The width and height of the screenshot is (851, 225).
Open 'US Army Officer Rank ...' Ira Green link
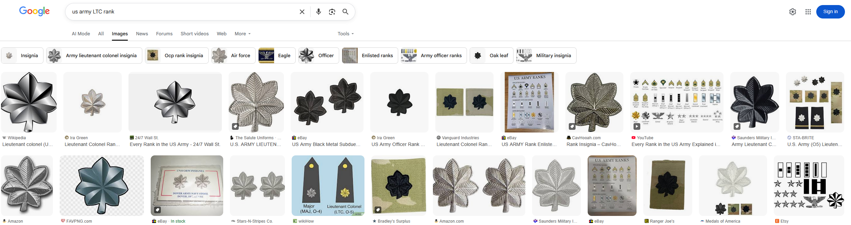point(398,144)
